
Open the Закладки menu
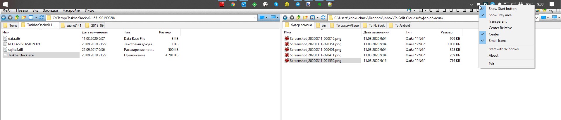[x=50, y=10]
